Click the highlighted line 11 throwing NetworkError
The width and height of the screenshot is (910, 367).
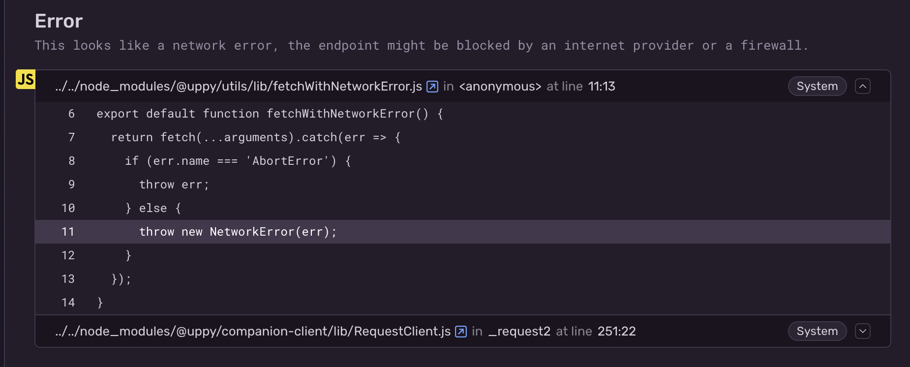coord(238,232)
